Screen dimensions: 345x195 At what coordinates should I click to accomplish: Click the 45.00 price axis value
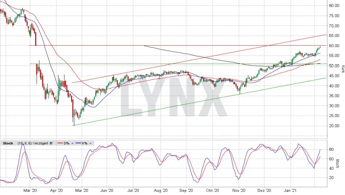tap(334, 76)
